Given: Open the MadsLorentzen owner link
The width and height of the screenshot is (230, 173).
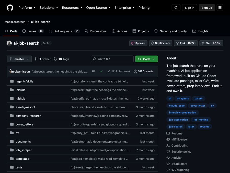Looking at the screenshot, I should coord(15,22).
